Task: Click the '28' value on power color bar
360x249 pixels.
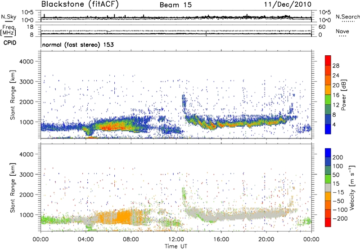Action: (336, 66)
